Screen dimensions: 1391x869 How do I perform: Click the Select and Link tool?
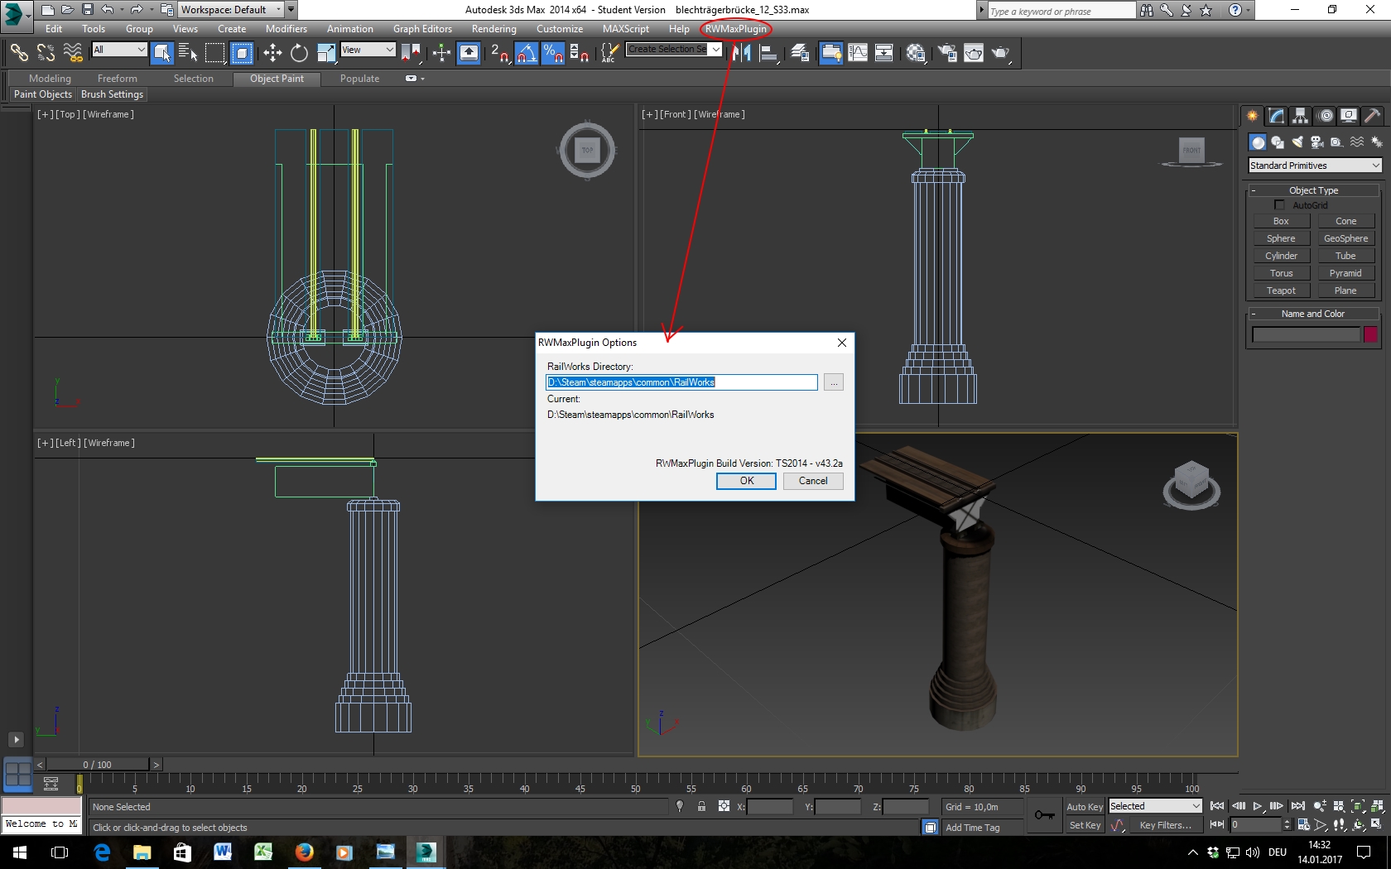[18, 53]
